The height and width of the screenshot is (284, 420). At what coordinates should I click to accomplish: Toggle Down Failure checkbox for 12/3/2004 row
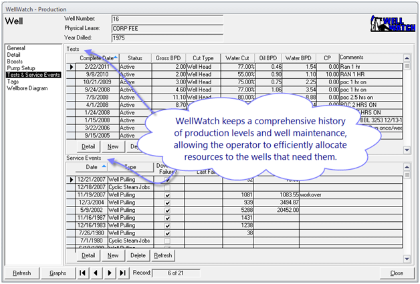(x=167, y=202)
